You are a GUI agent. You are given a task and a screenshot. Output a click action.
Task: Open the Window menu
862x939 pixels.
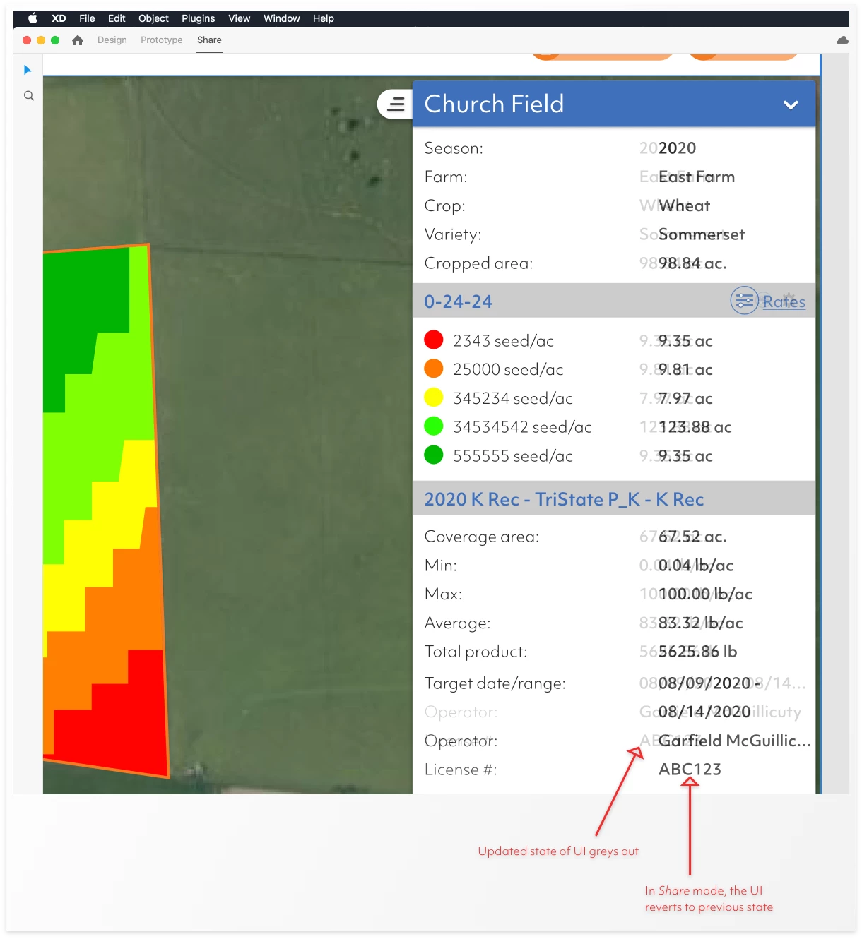click(x=281, y=18)
